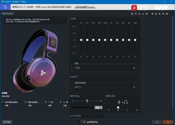Click the equalizer help question mark icon
Screen dimensions: 175x125
139,17
